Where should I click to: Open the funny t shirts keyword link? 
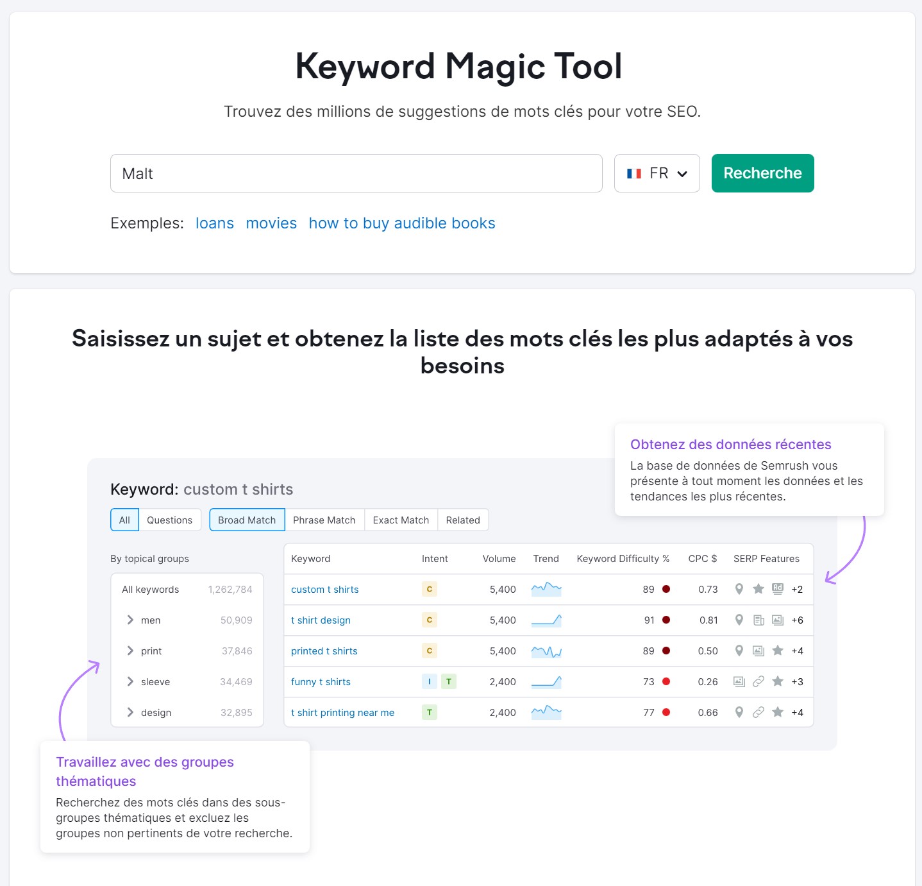point(321,681)
